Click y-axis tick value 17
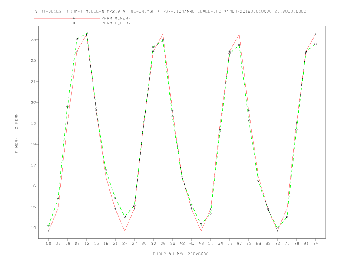This screenshot has width=344, height=265. (33, 165)
